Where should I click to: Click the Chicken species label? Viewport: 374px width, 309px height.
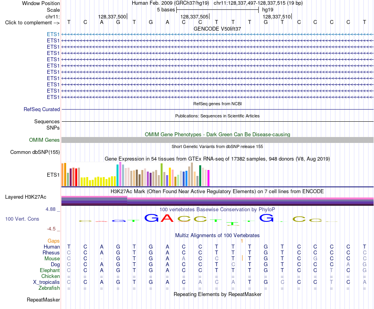point(50,276)
